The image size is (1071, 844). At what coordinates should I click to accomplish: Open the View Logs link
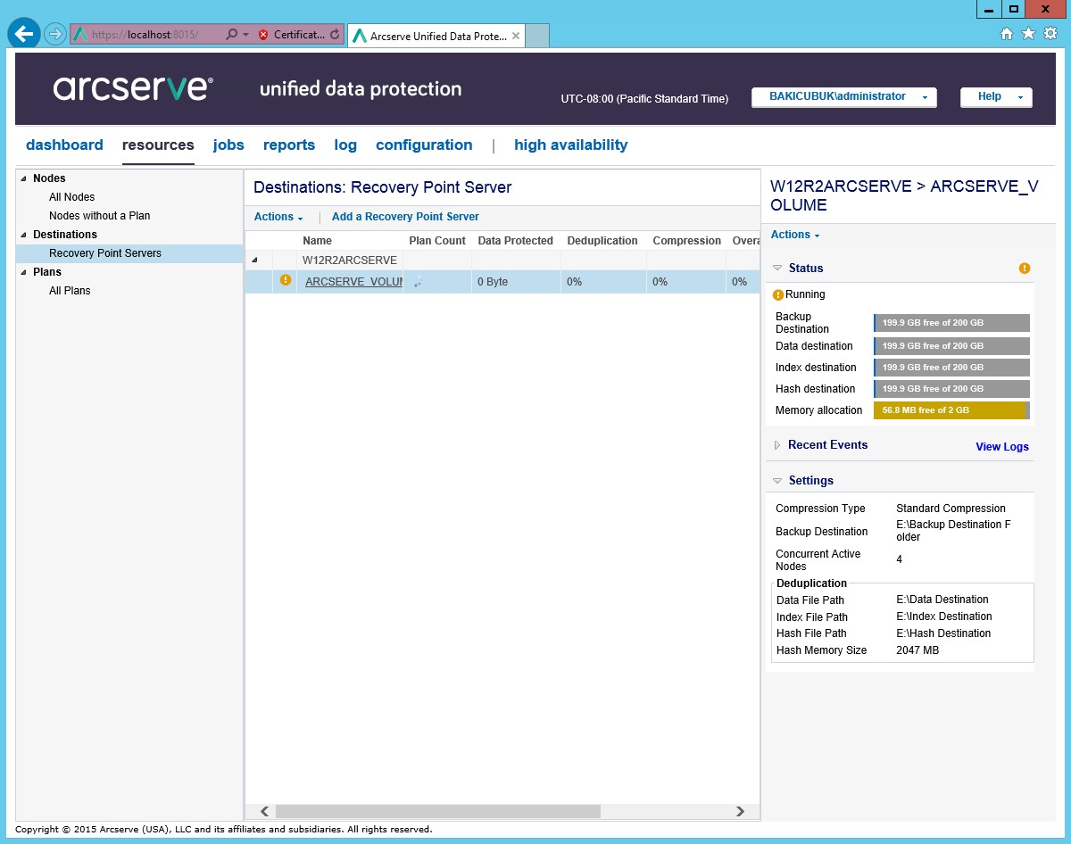click(x=1002, y=447)
